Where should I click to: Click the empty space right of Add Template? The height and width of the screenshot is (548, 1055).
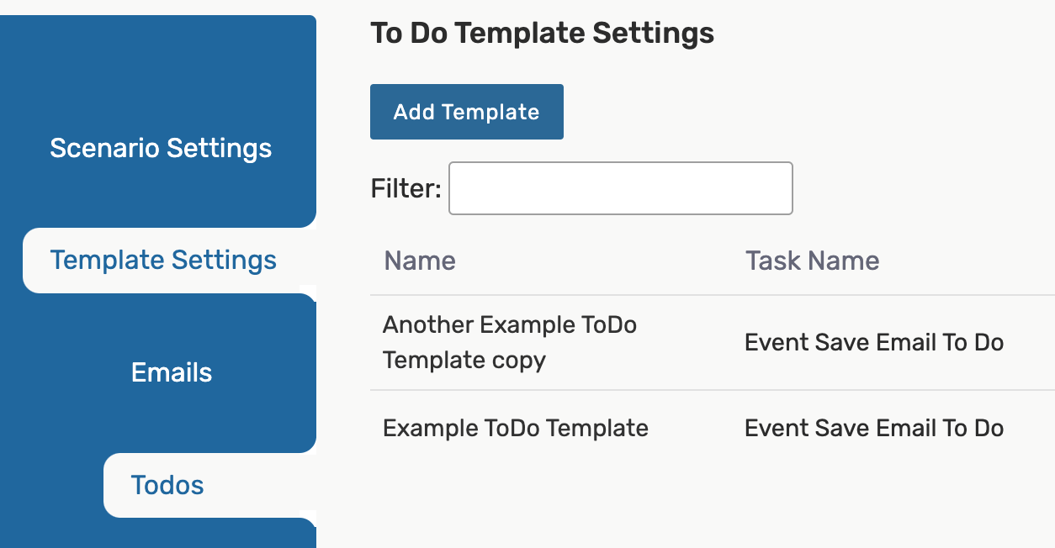pyautogui.click(x=757, y=112)
